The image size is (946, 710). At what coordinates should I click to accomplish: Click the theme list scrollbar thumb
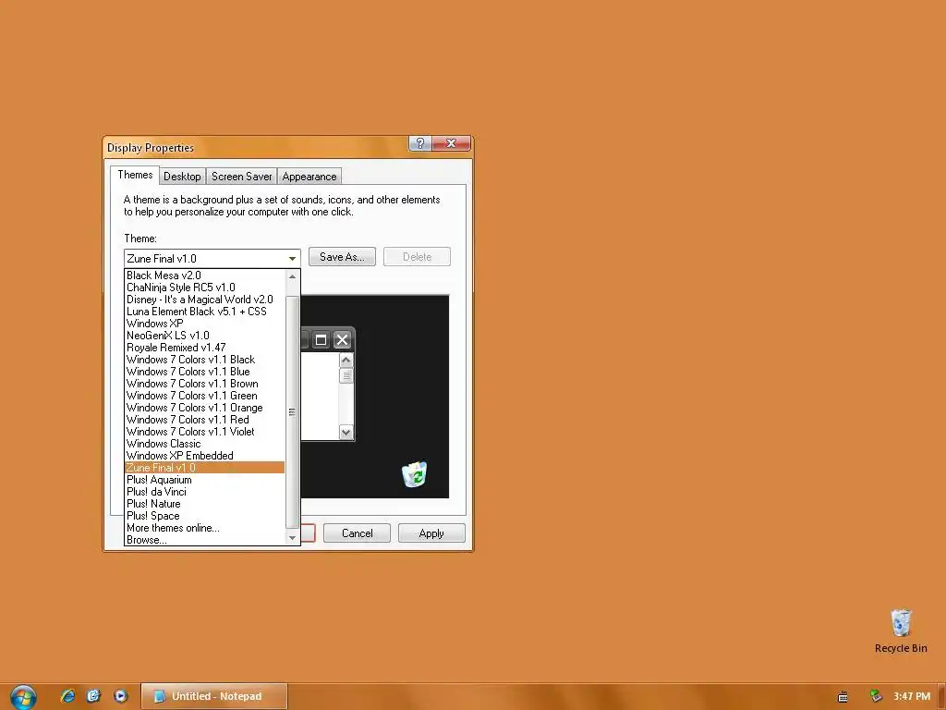click(292, 411)
